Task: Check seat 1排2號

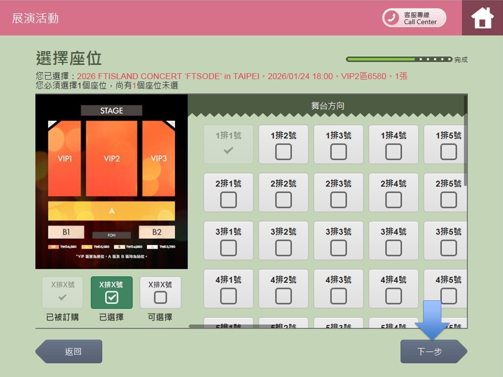Action: point(283,152)
